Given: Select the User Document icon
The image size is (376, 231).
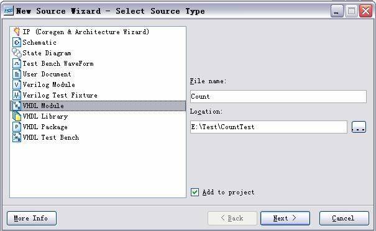Looking at the screenshot, I should tap(17, 74).
